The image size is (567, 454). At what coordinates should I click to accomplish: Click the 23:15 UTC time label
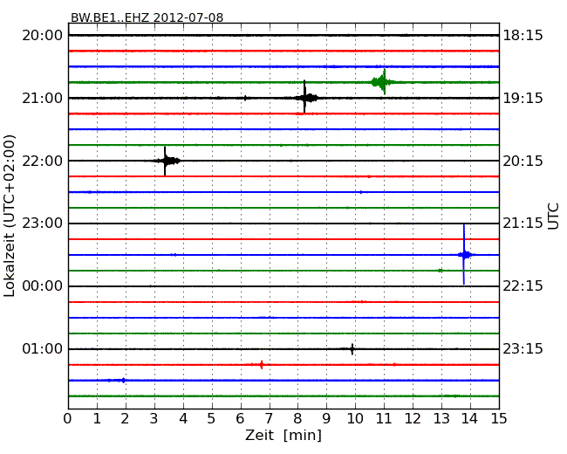click(523, 348)
